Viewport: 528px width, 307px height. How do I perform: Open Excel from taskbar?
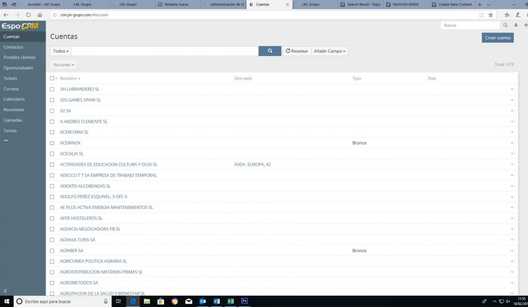click(x=230, y=301)
